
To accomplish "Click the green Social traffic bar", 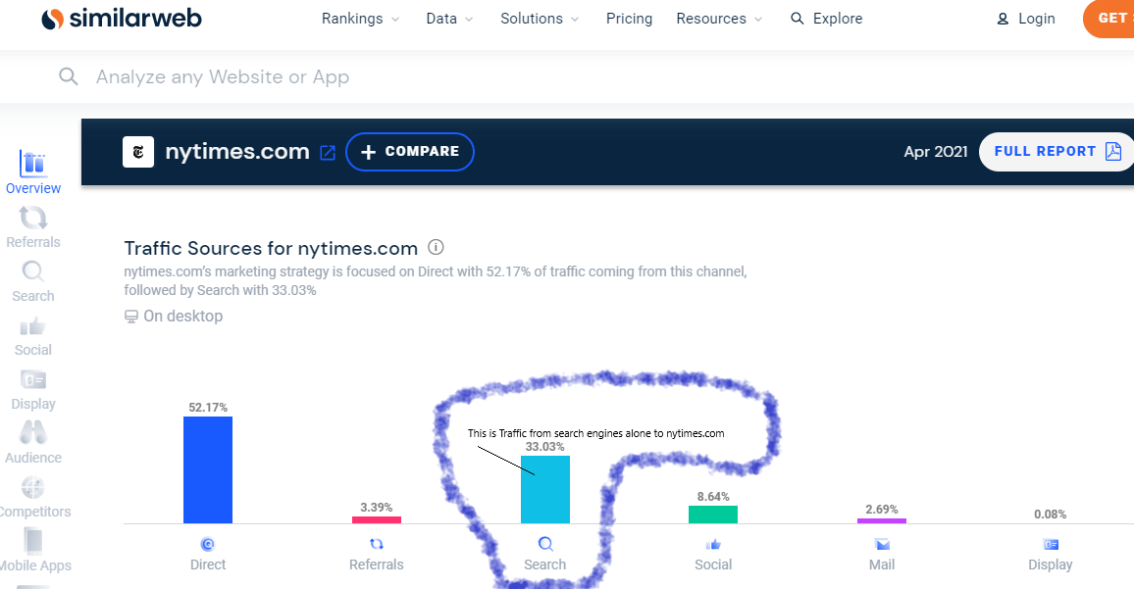I will 713,515.
